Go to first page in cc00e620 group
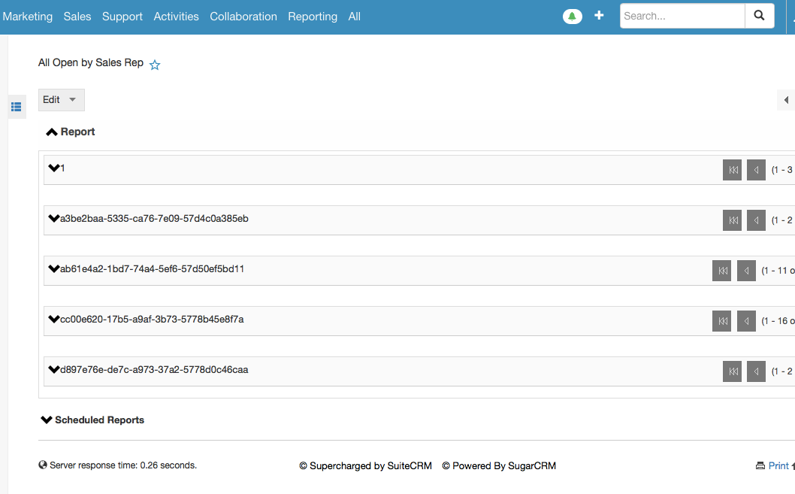 pos(722,321)
